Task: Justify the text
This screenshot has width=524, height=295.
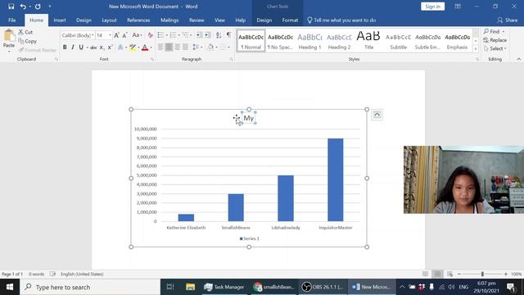Action: click(x=185, y=48)
